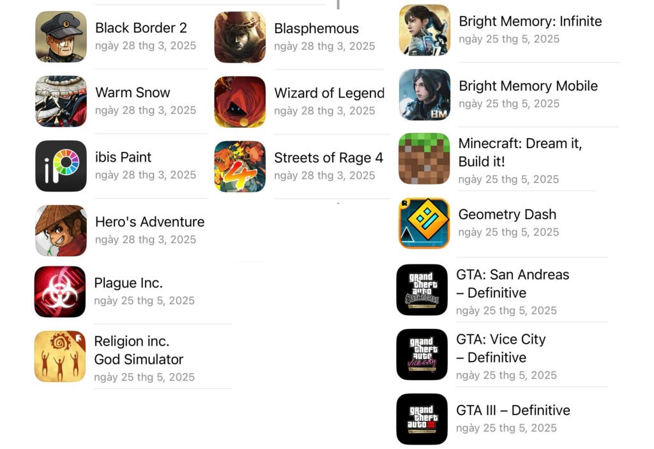Screen dimensions: 654x449
Task: Select the Blasphemous game icon
Action: click(x=240, y=37)
